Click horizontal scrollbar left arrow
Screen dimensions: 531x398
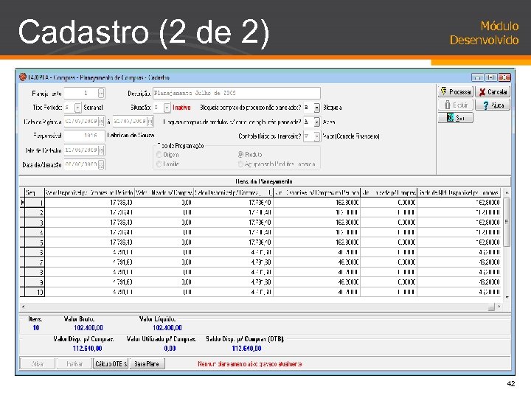tap(23, 307)
